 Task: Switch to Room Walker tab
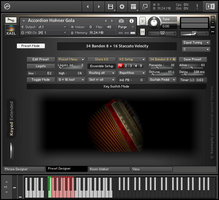coord(109,169)
